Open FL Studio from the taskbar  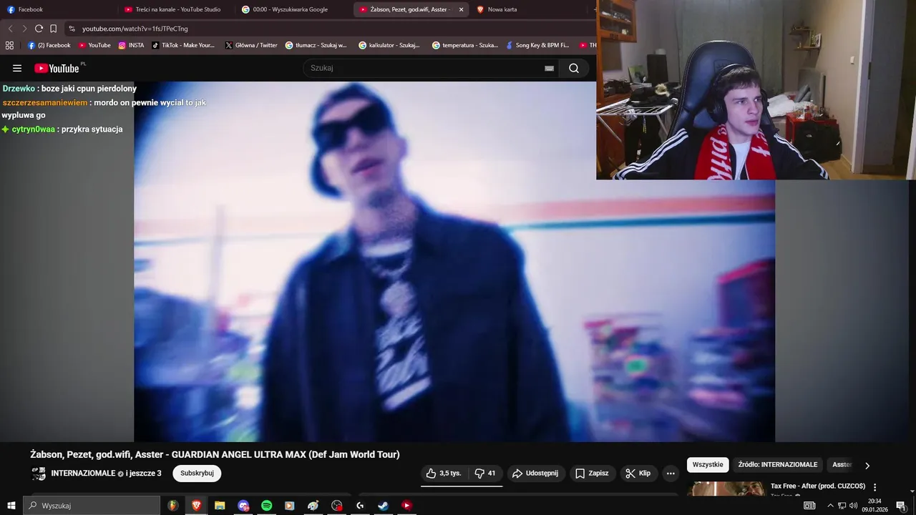click(172, 506)
